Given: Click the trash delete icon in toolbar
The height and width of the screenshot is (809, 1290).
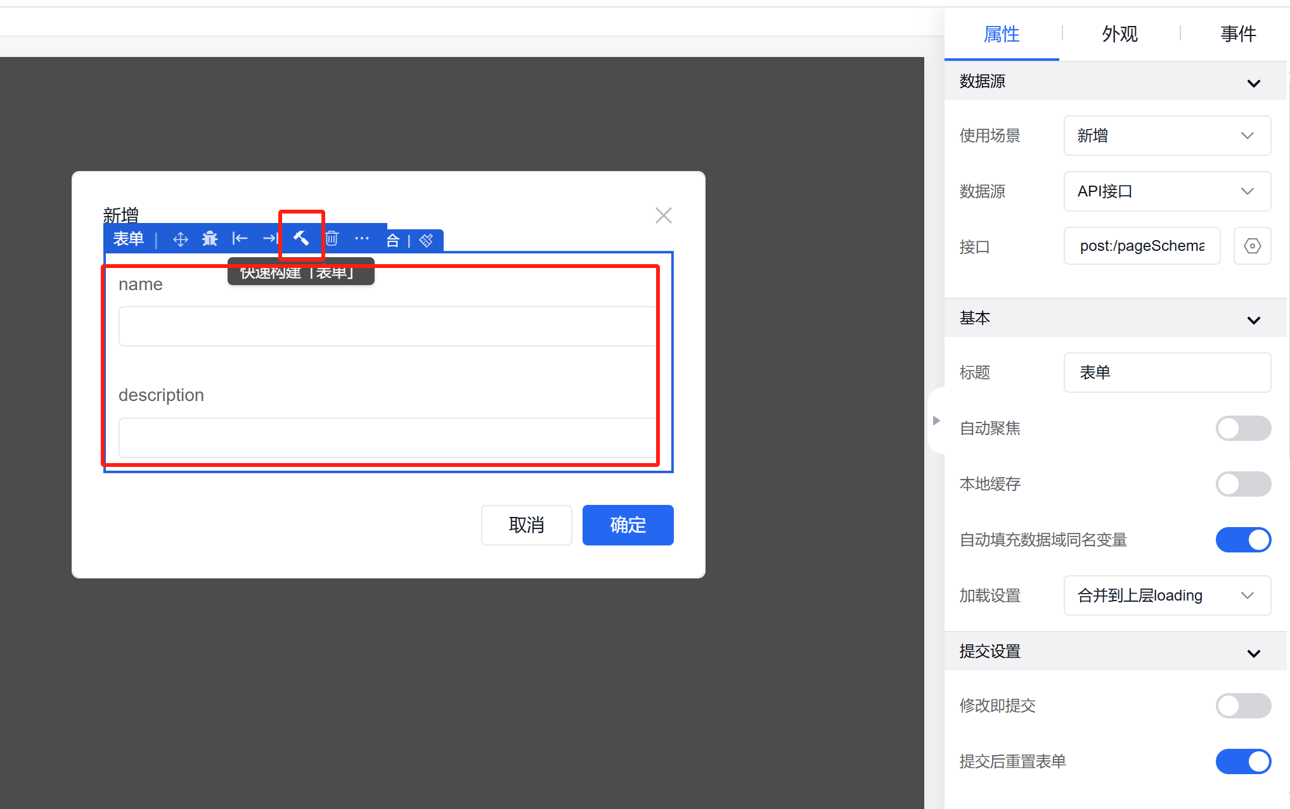Looking at the screenshot, I should tap(332, 239).
